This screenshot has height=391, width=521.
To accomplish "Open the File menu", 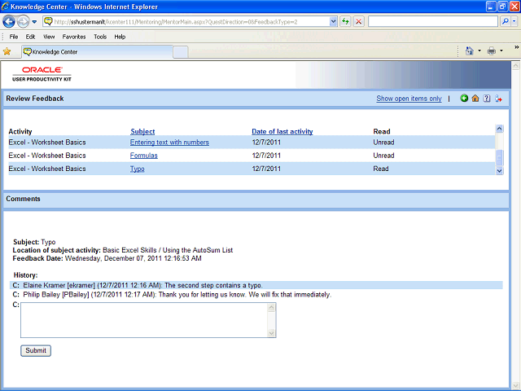I will (x=14, y=37).
